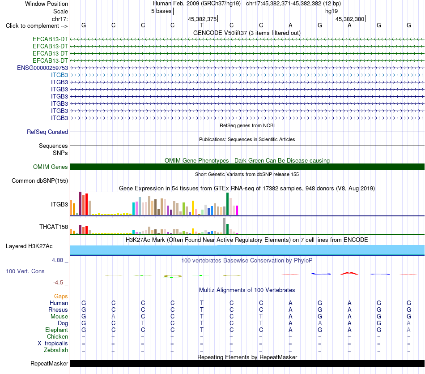Click the light blue H3K27Ac signal band
The image size is (425, 374).
pos(247,249)
